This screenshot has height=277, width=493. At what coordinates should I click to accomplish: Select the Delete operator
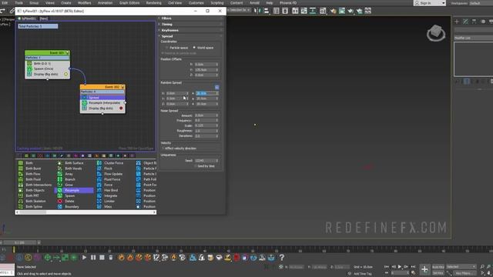69,201
